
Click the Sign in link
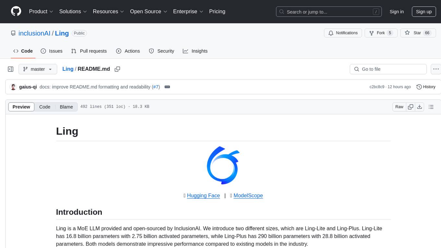click(397, 12)
